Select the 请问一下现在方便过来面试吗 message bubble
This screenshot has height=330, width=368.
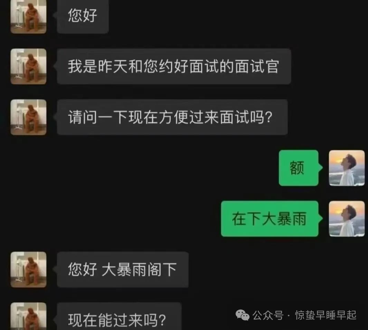(172, 117)
